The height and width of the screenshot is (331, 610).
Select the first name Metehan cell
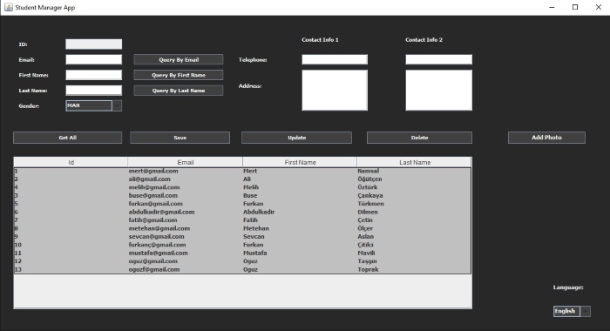(x=300, y=228)
